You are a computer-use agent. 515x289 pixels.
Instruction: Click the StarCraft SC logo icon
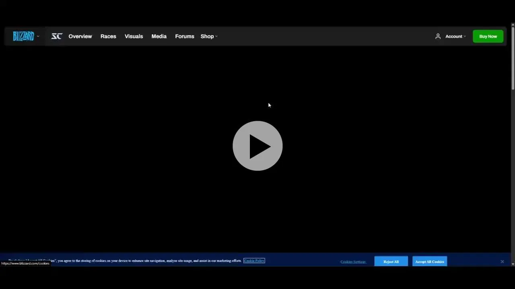(56, 36)
